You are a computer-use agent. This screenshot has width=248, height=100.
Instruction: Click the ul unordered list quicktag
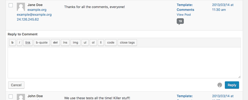[85, 43]
